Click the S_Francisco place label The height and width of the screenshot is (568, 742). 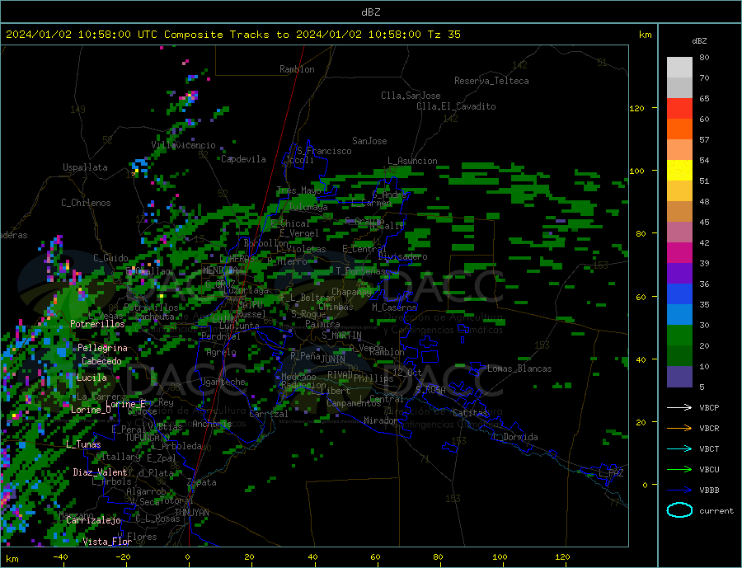coord(324,151)
